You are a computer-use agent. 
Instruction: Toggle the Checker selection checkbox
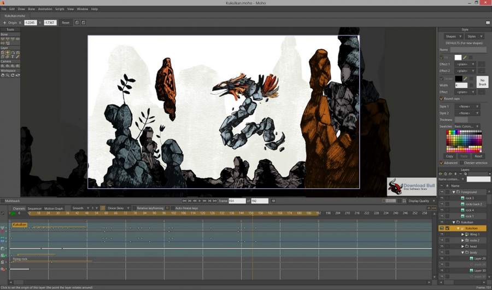click(461, 163)
